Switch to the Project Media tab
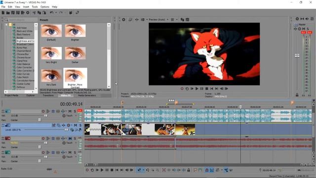316x178 pixels. pyautogui.click(x=11, y=95)
